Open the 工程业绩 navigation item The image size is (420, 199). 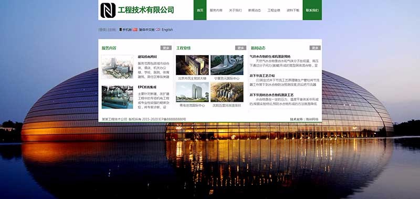[x=274, y=10]
